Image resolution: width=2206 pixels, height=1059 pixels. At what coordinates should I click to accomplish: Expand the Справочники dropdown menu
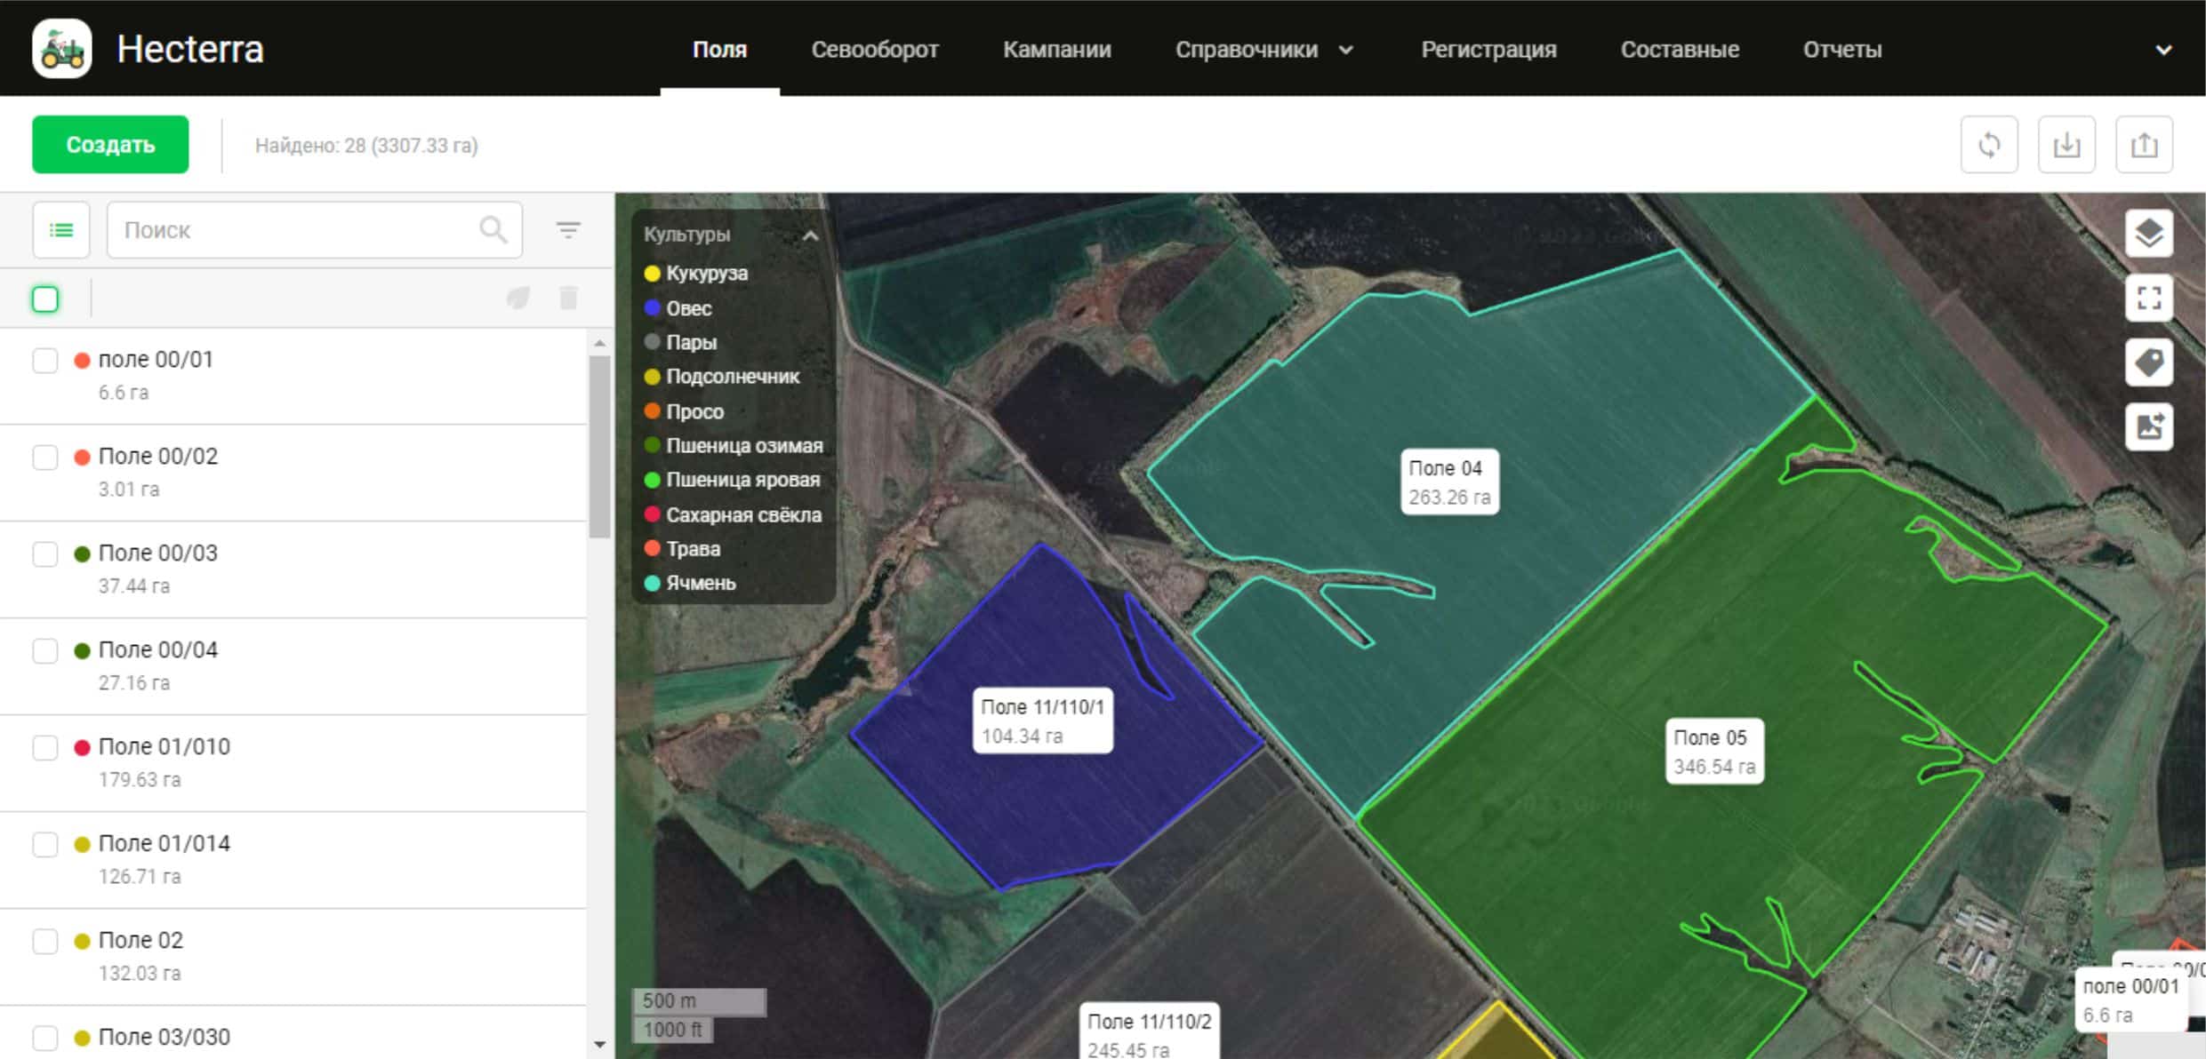pos(1263,50)
